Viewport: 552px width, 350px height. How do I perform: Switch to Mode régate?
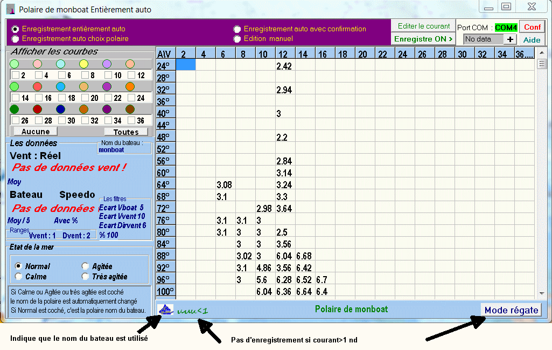tap(511, 310)
